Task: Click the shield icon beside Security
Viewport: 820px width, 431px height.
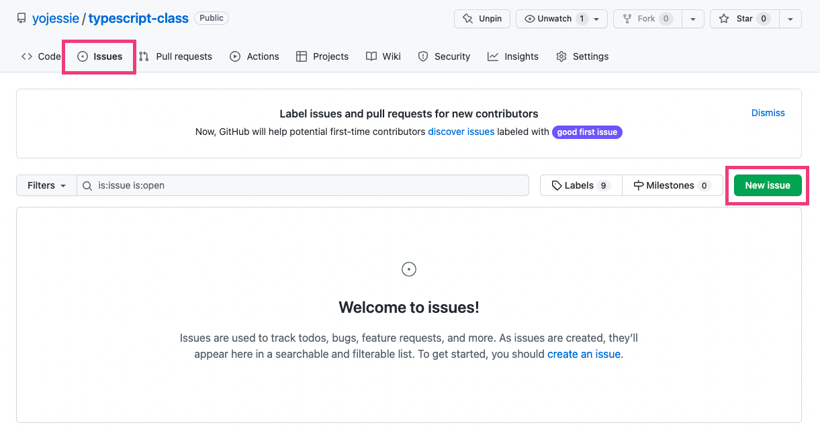Action: click(x=423, y=56)
